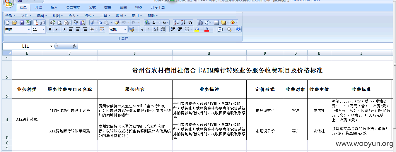
Task: Click the print icon in the toolbar
Action: (x=53, y=22)
